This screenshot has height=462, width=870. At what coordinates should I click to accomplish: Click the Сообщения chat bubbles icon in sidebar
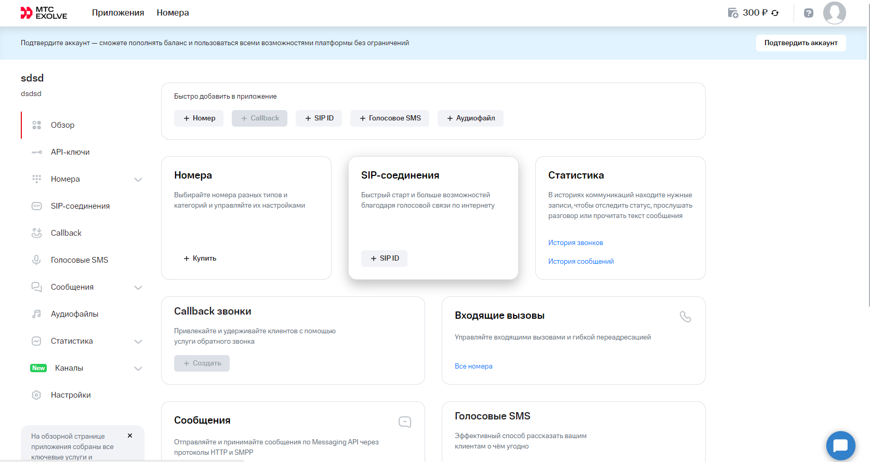pyautogui.click(x=36, y=287)
